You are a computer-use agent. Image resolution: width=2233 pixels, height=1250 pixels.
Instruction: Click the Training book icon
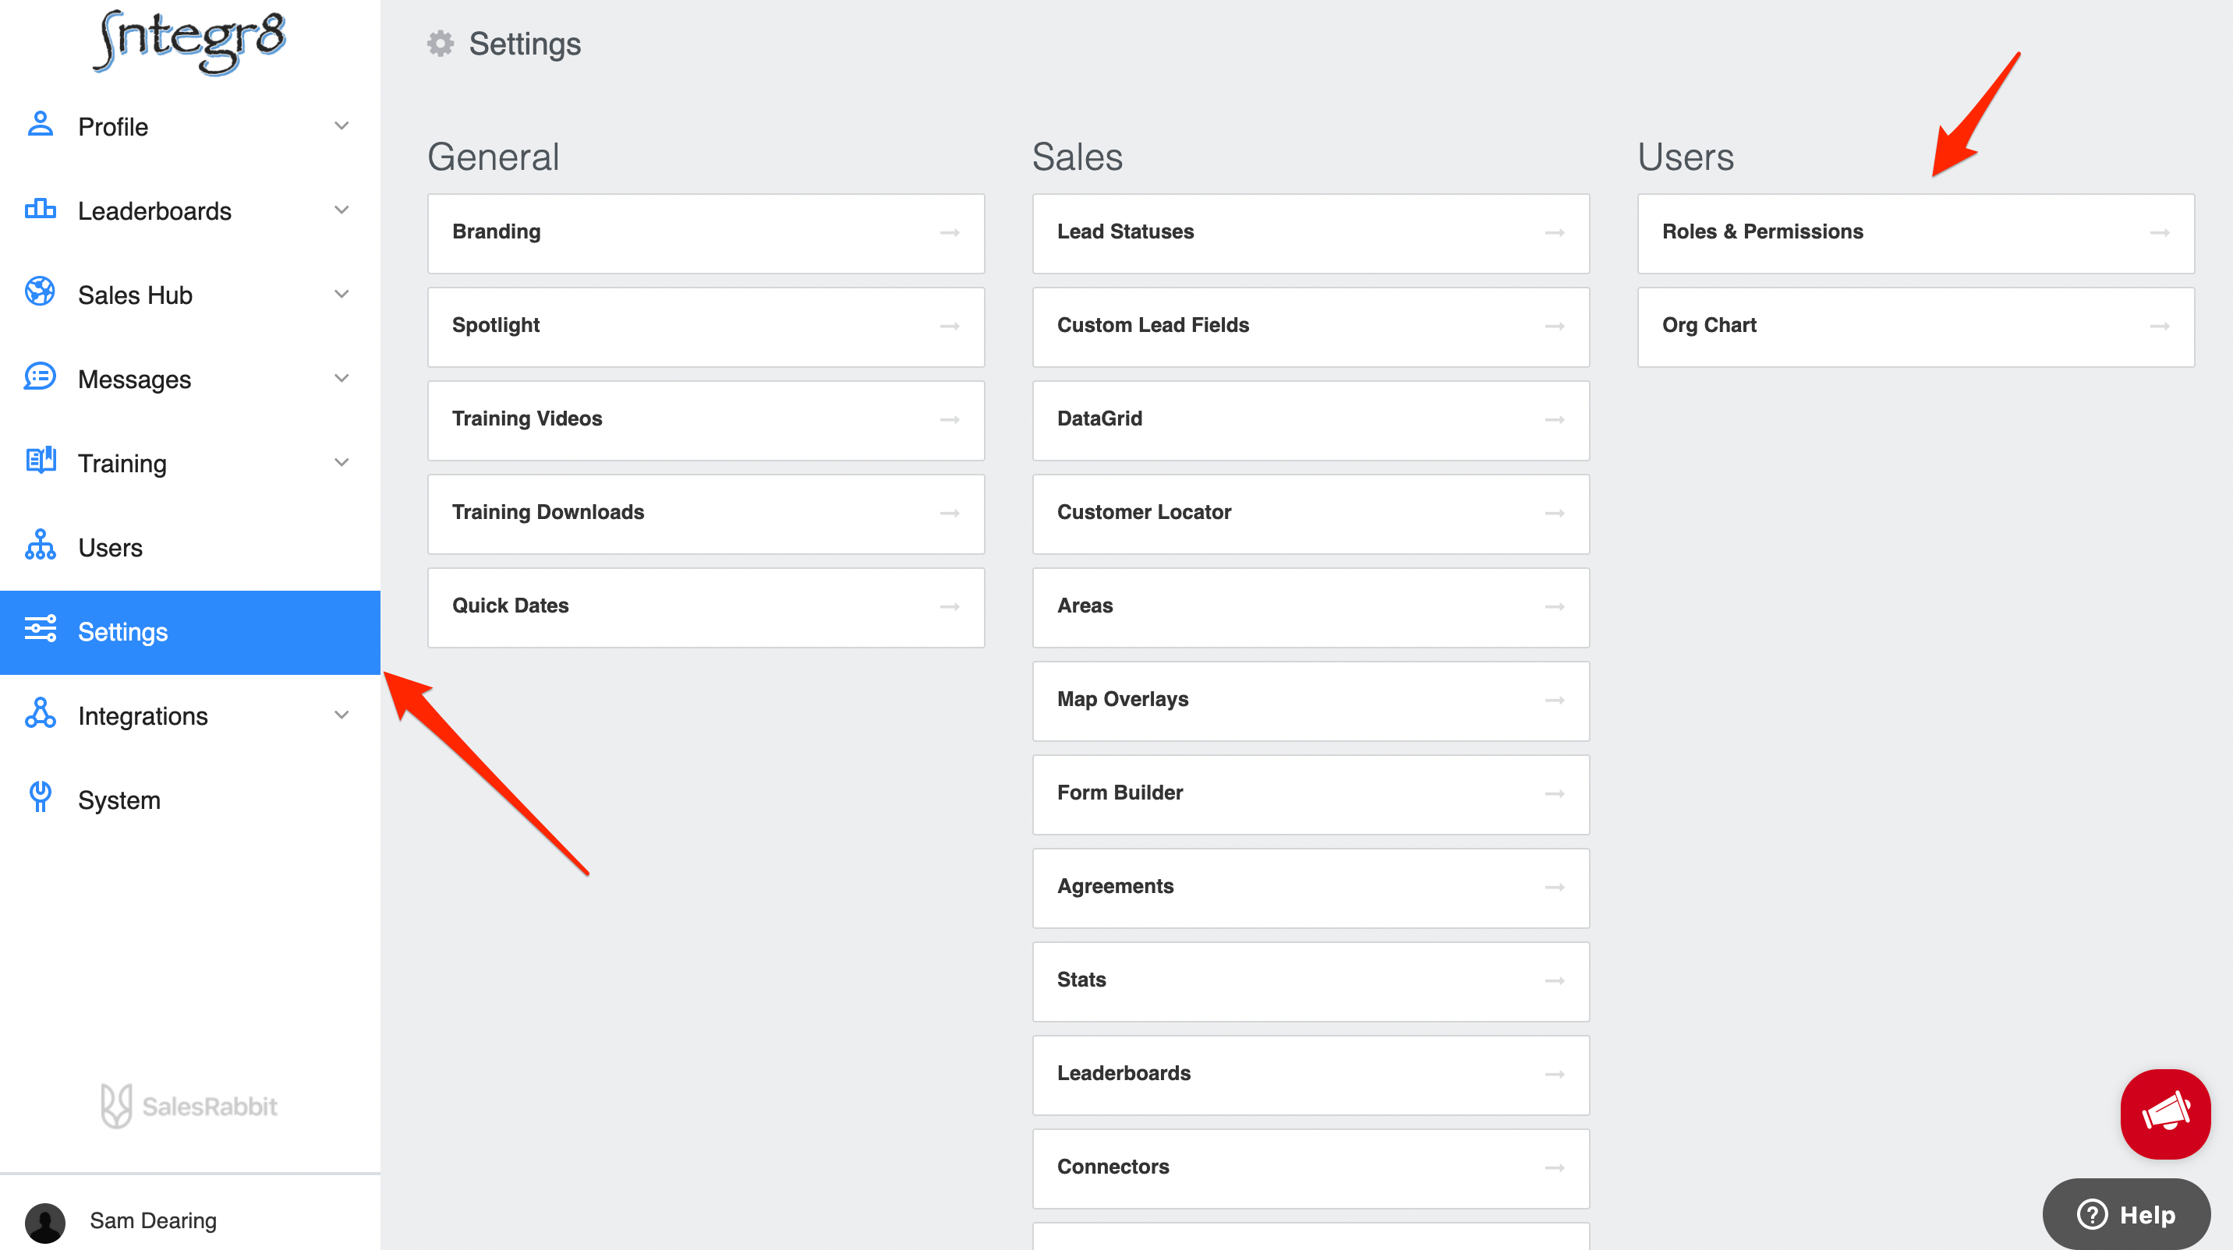tap(40, 460)
